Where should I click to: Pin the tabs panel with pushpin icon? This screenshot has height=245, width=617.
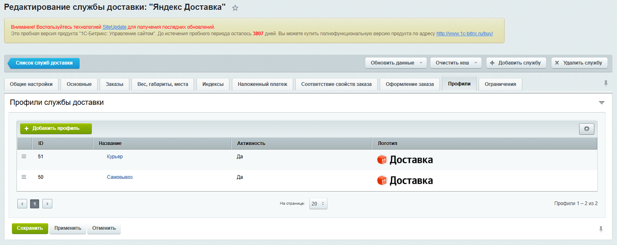(x=606, y=83)
